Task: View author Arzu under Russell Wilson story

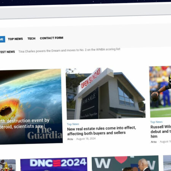Action: [154, 142]
